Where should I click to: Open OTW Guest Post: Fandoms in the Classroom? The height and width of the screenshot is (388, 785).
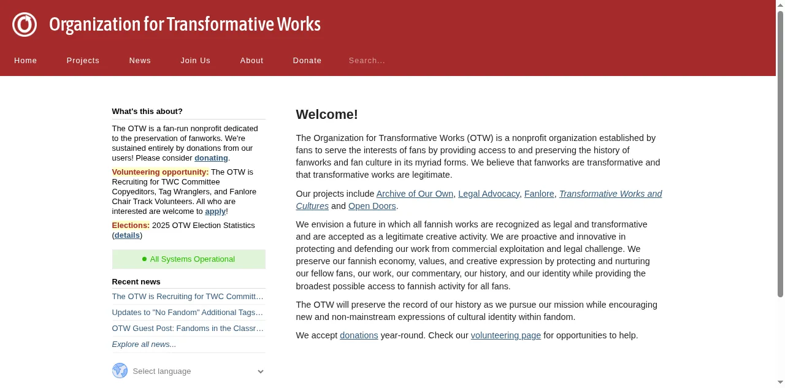pyautogui.click(x=188, y=329)
